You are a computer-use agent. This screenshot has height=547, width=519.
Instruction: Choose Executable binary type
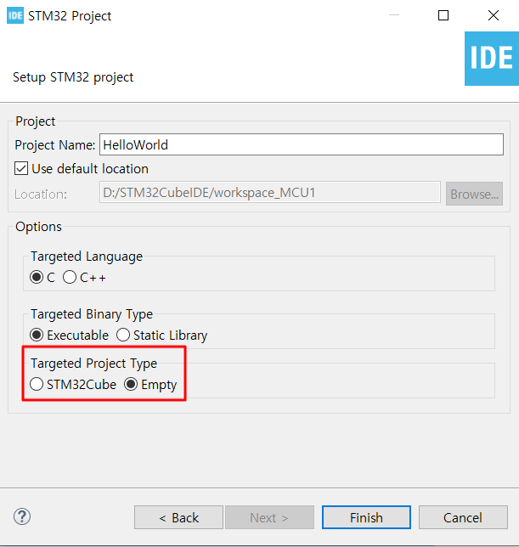pyautogui.click(x=37, y=335)
